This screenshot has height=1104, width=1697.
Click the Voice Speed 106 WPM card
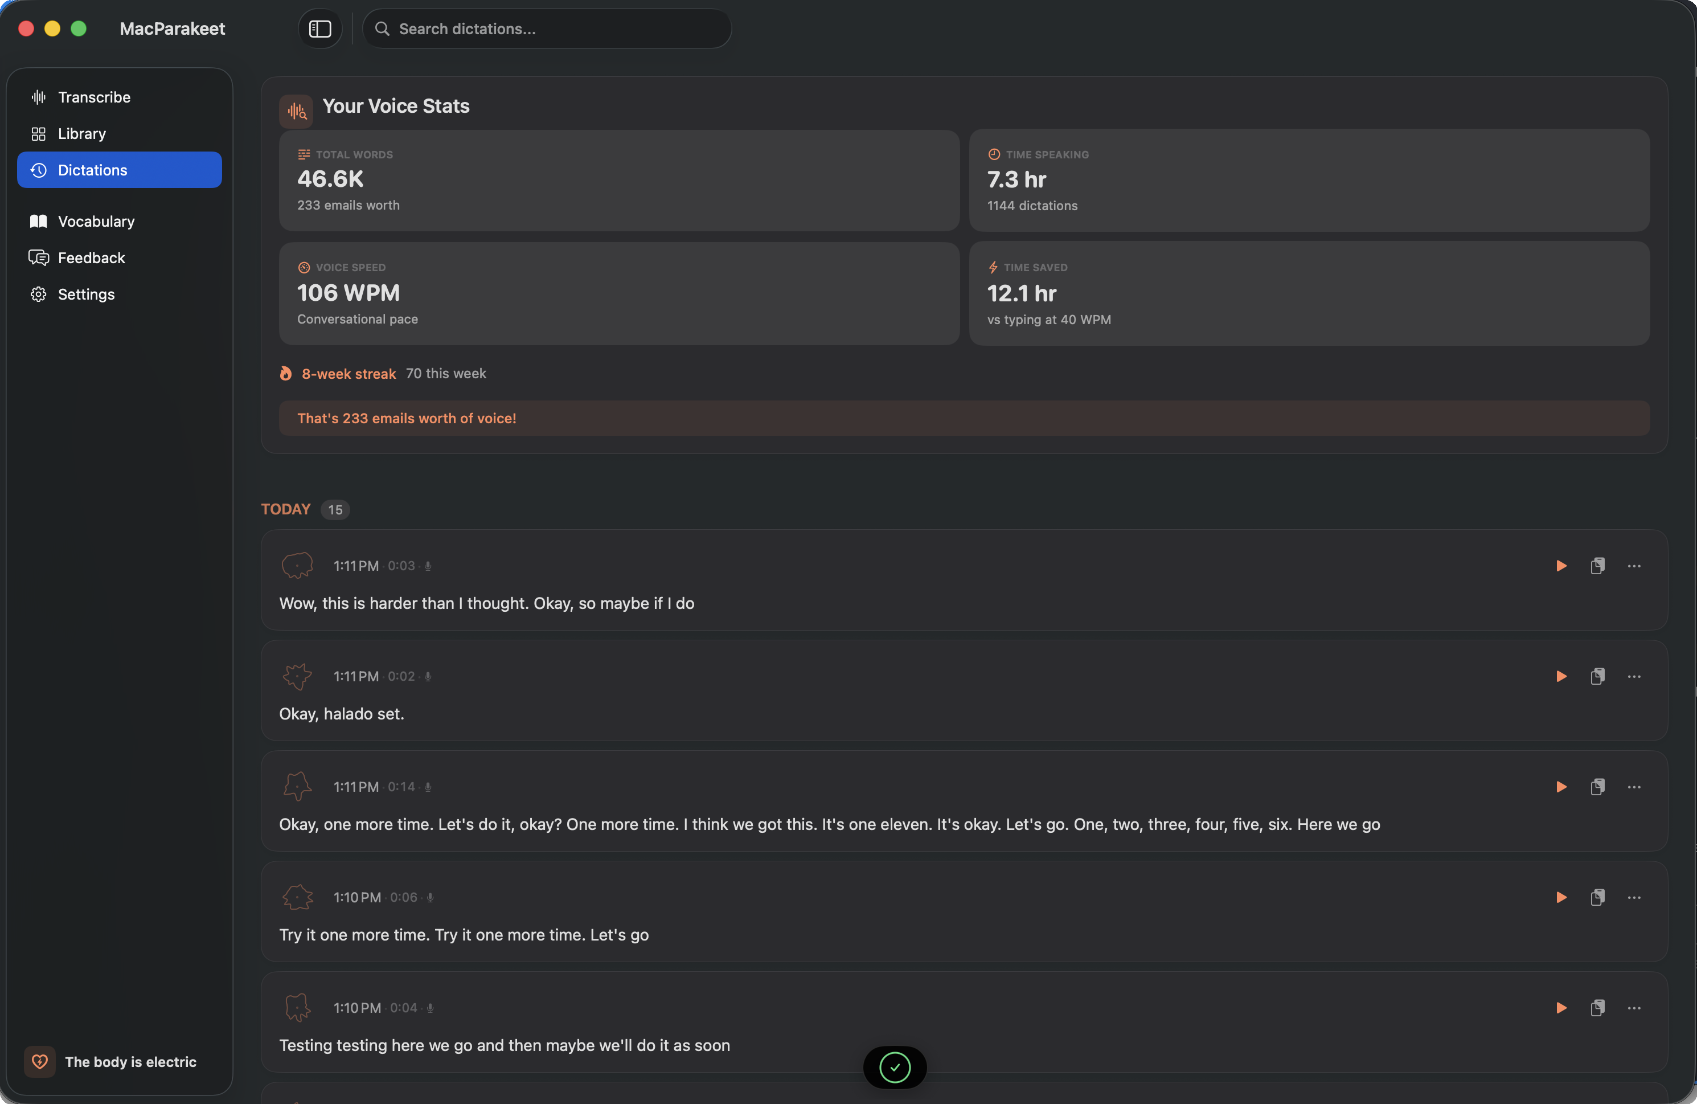click(x=619, y=293)
